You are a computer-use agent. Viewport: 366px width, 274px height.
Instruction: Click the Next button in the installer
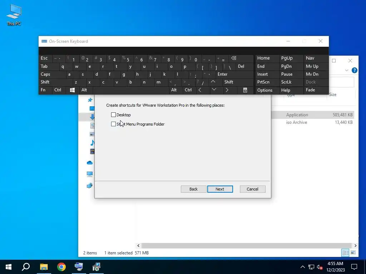point(220,189)
